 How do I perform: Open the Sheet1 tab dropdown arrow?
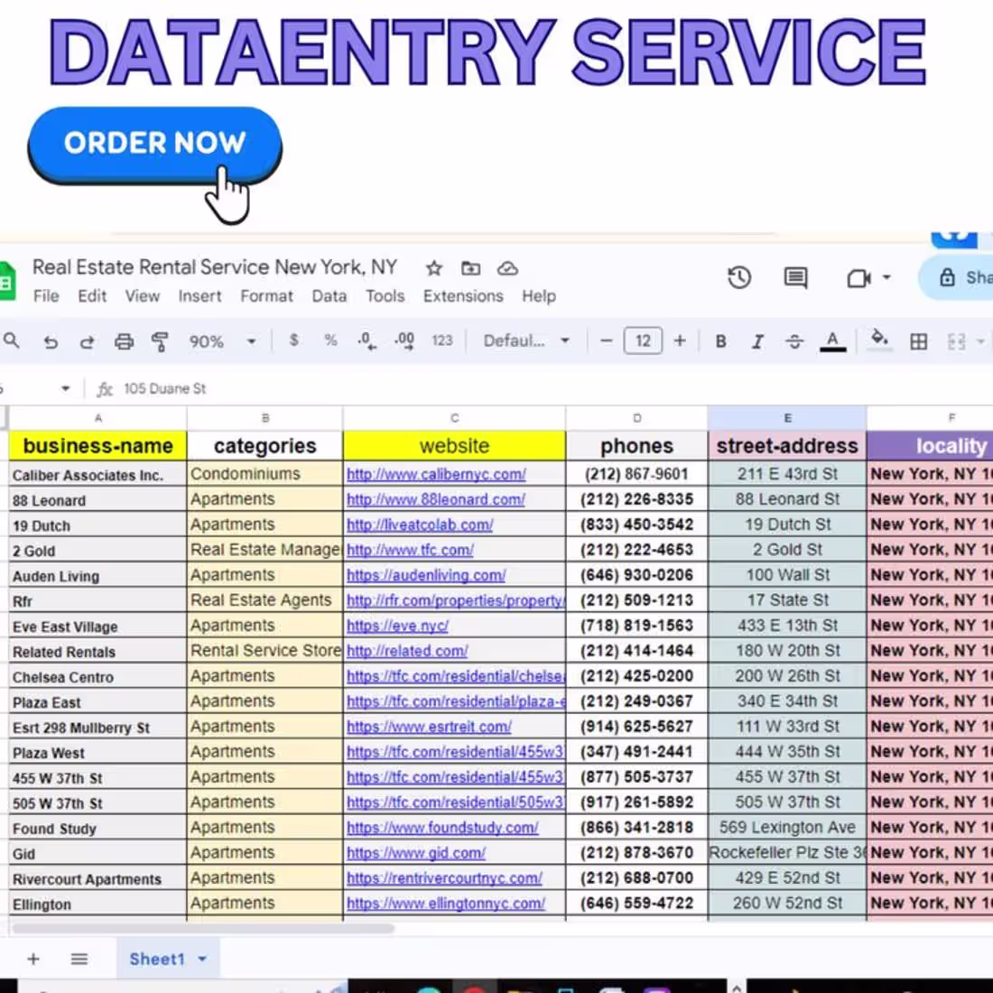(202, 959)
